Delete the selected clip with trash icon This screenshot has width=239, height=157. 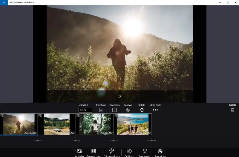(x=233, y=110)
